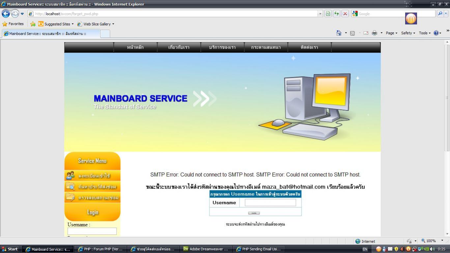Click the sidebar Login Username field
This screenshot has width=450, height=253.
(92, 231)
